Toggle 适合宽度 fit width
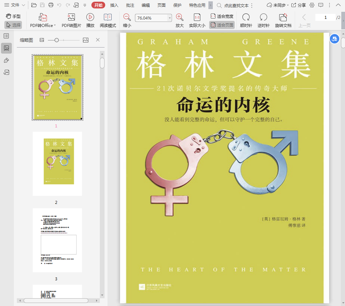Screen dimensions: 345x306 point(222,16)
